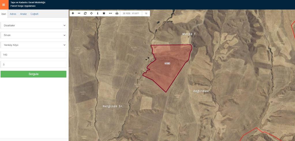
Task: Open the orange hamburger menu
Action: coord(3,5)
